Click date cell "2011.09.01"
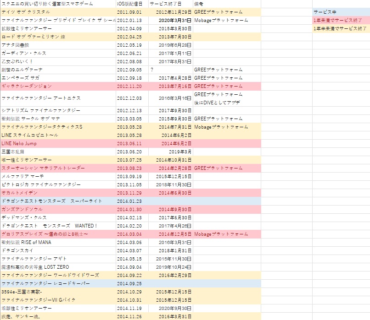The width and height of the screenshot is (370, 320). point(132,12)
